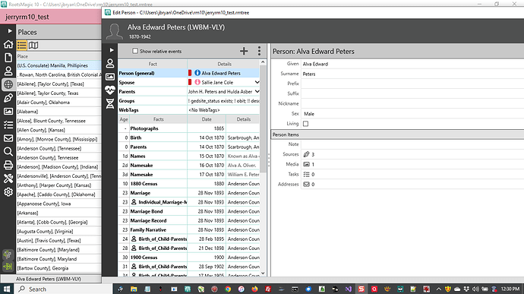Select [Bartow County], Georgia place

(x=58, y=268)
